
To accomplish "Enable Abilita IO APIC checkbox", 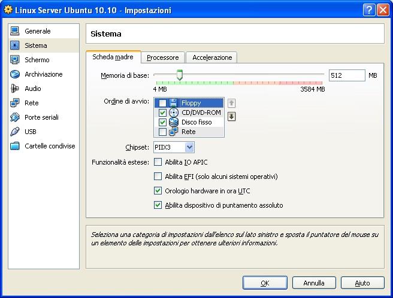I will point(158,162).
